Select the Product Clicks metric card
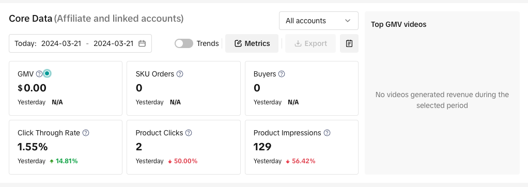The height and width of the screenshot is (187, 528). [183, 147]
